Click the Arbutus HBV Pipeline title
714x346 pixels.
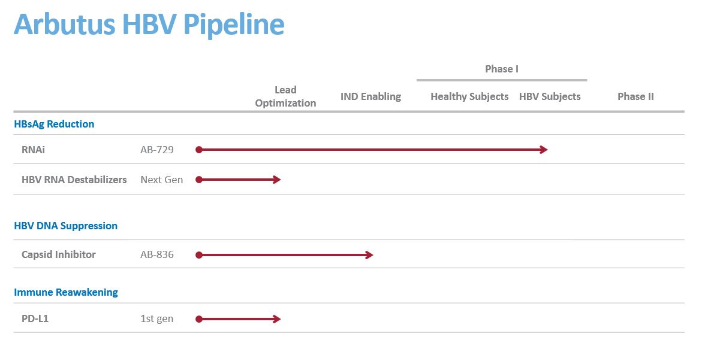point(149,25)
